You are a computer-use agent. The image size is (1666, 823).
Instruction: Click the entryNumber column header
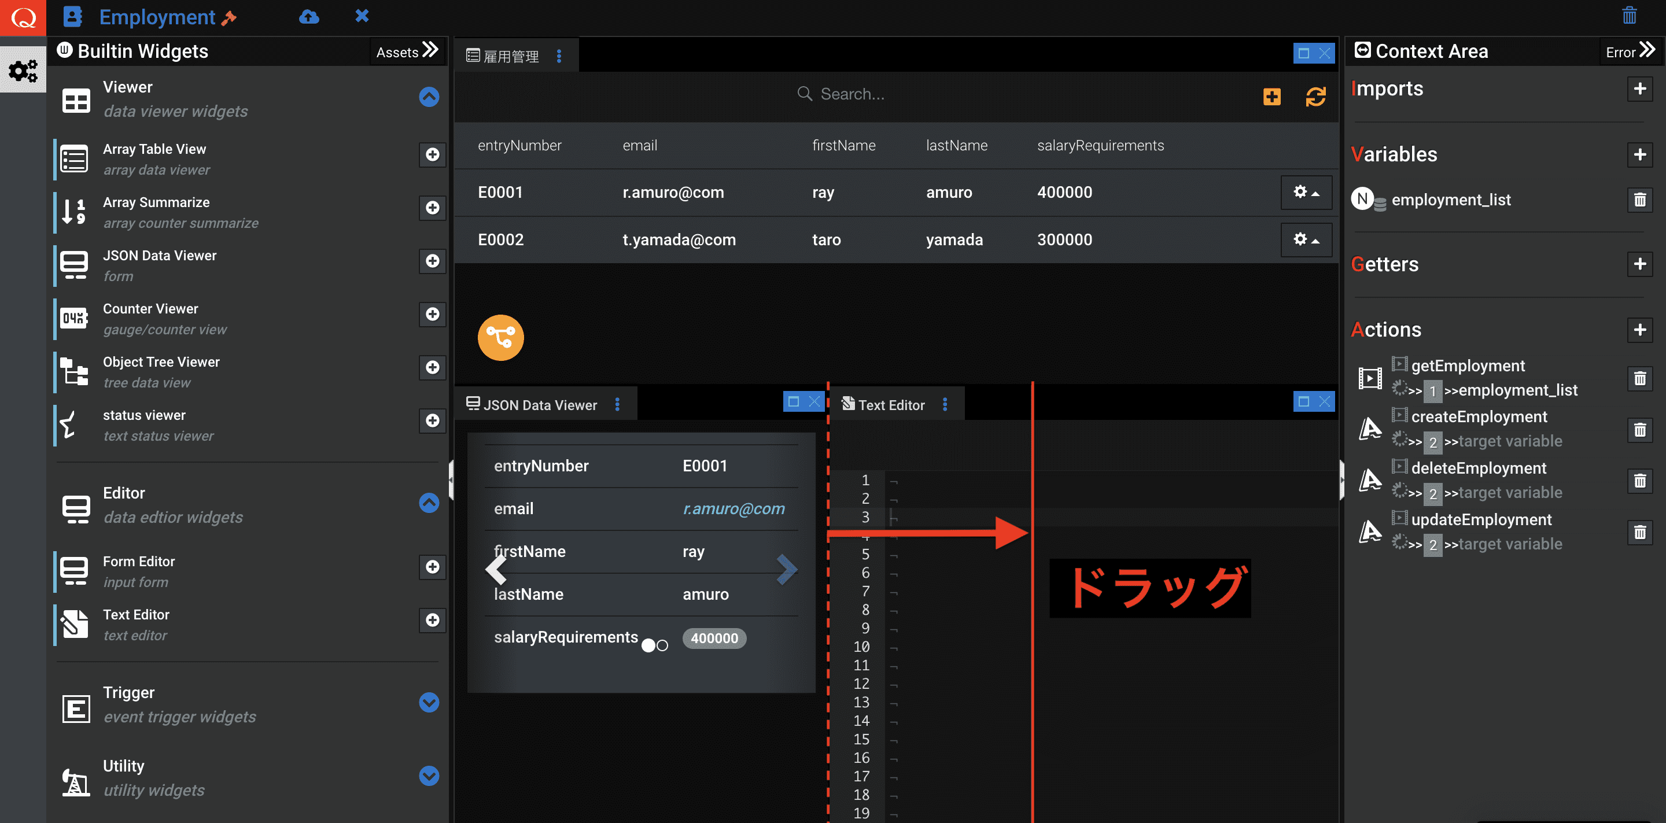coord(519,146)
